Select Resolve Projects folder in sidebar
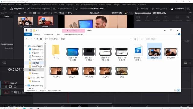Image resolution: width=193 pixels, height=109 pixels. (x=37, y=66)
